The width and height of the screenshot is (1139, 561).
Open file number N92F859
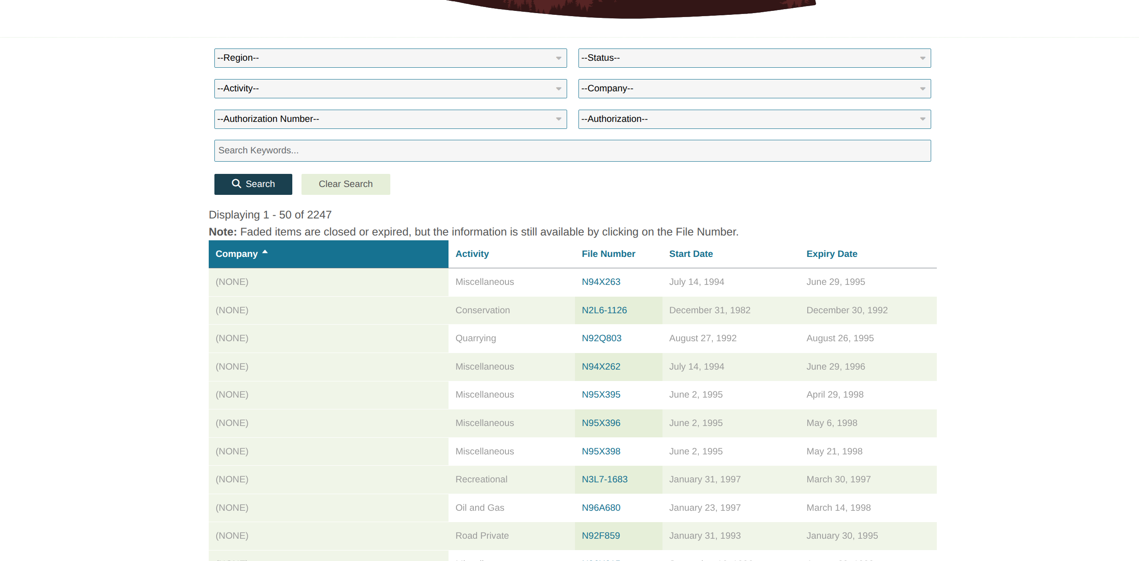[600, 535]
